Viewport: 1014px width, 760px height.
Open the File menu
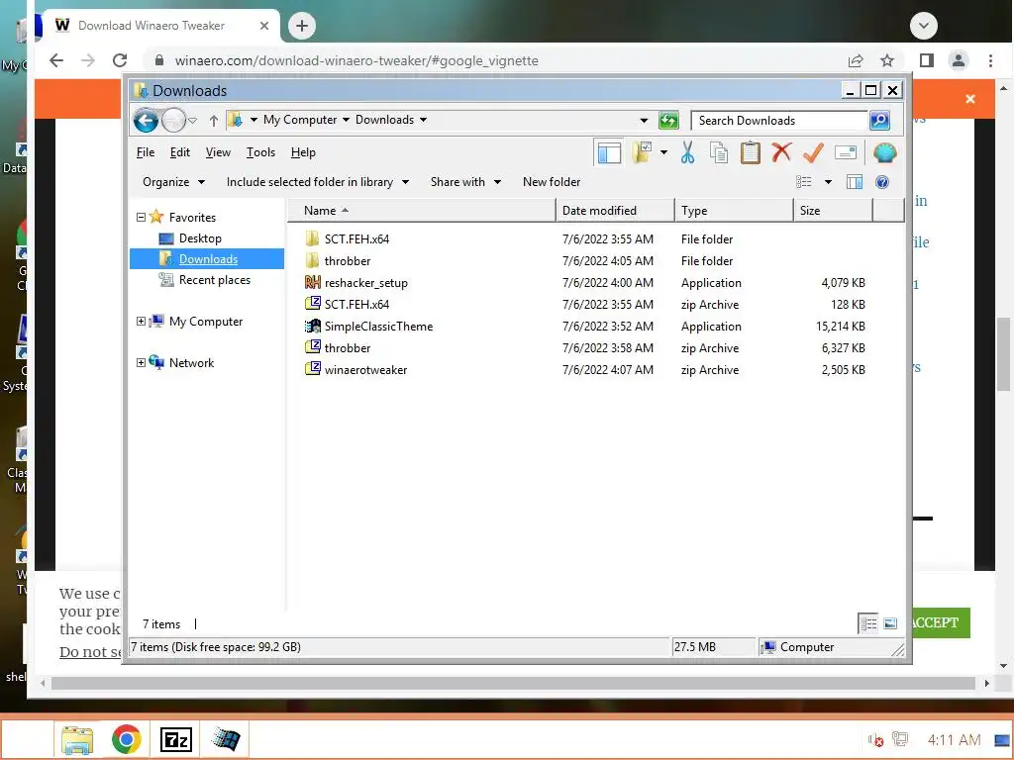146,152
